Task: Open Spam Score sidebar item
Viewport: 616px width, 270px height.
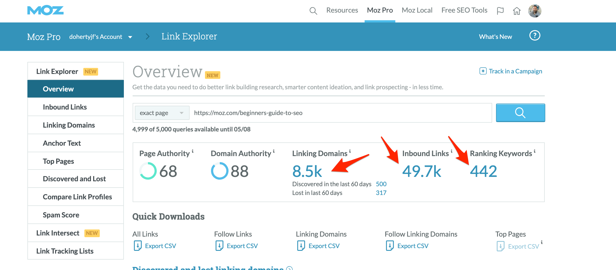Action: click(x=76, y=215)
